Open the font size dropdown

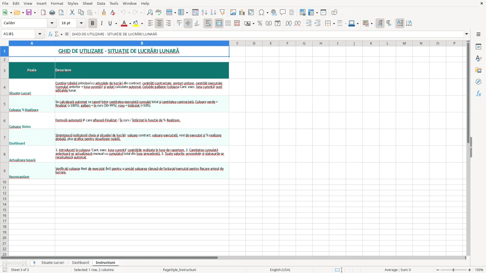click(81, 23)
